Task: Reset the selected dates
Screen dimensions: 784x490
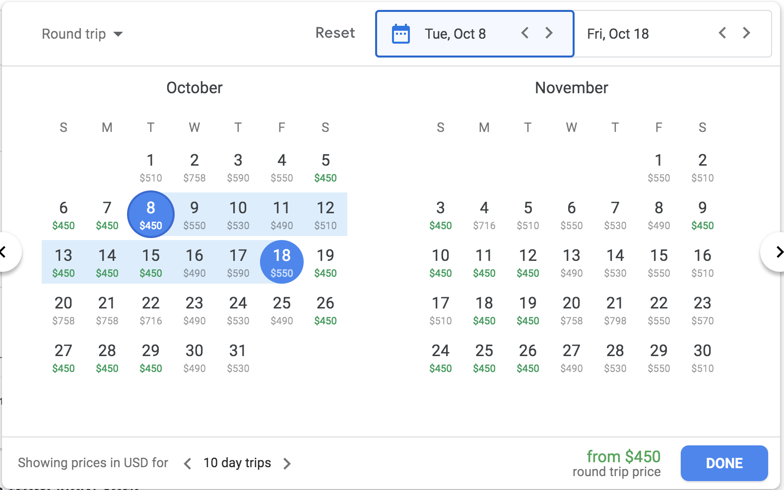Action: click(x=335, y=33)
